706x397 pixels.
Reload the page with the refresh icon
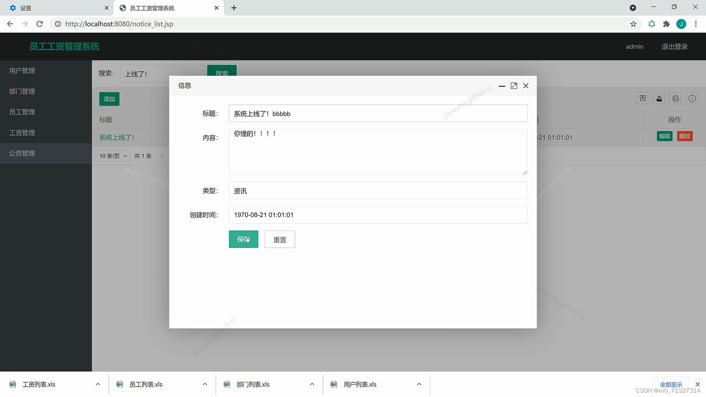click(39, 24)
